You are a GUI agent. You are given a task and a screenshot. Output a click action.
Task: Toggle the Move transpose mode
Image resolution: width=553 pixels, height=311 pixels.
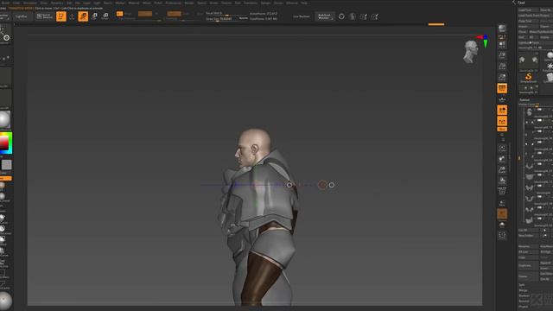[x=83, y=16]
